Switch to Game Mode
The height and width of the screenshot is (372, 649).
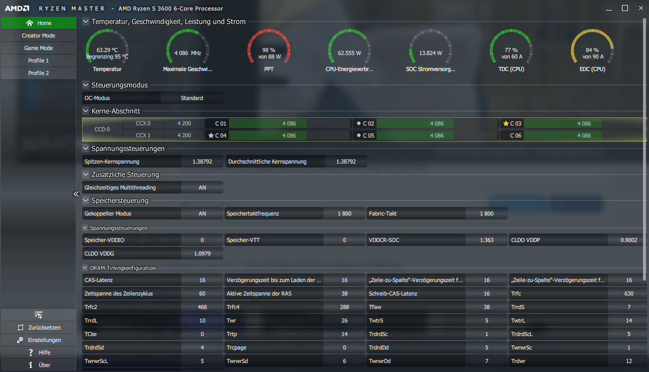pos(38,48)
